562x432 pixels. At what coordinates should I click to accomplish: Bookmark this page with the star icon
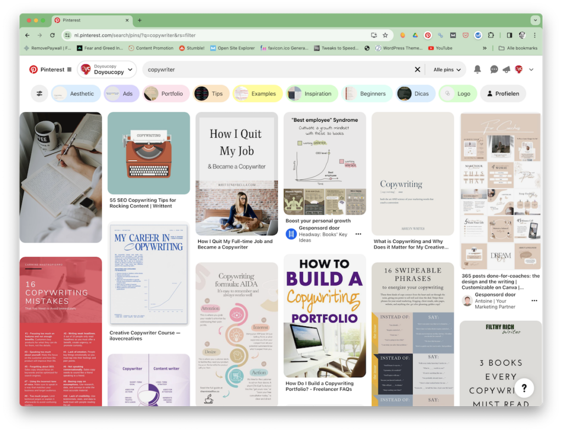[x=385, y=35]
